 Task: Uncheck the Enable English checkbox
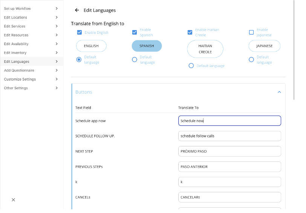80,32
